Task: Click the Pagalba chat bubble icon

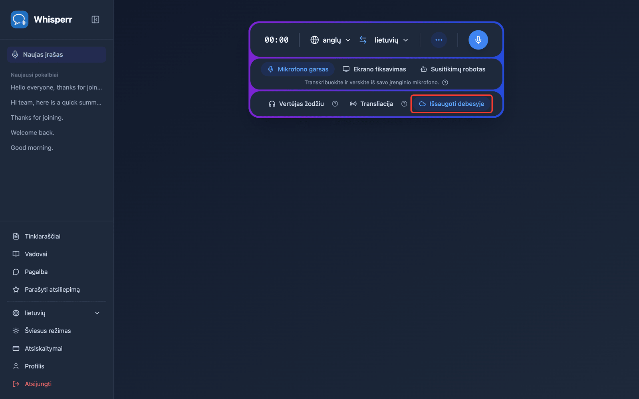Action: coord(16,272)
